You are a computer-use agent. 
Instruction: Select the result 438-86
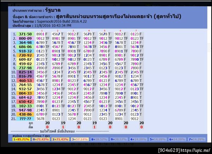[25, 114]
